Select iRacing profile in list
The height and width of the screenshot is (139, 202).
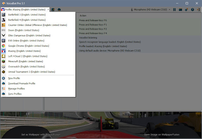click(x=38, y=51)
